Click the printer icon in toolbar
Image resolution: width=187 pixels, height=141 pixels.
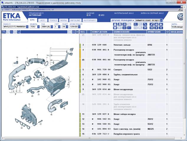[115, 24]
